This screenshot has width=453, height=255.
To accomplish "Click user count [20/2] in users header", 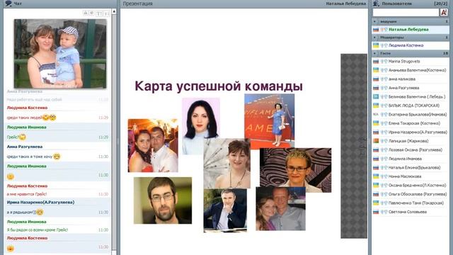I will [441, 4].
